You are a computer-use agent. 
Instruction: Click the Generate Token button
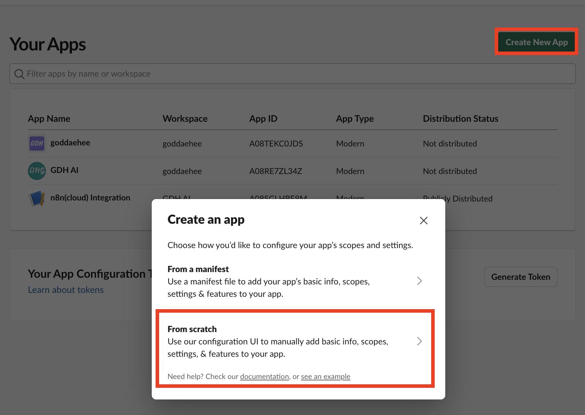coord(520,277)
